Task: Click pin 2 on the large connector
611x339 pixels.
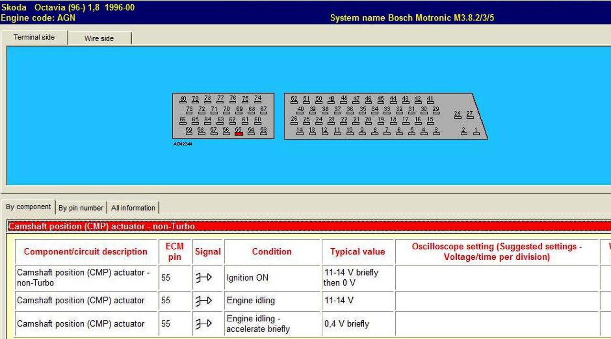Action: coord(464,131)
